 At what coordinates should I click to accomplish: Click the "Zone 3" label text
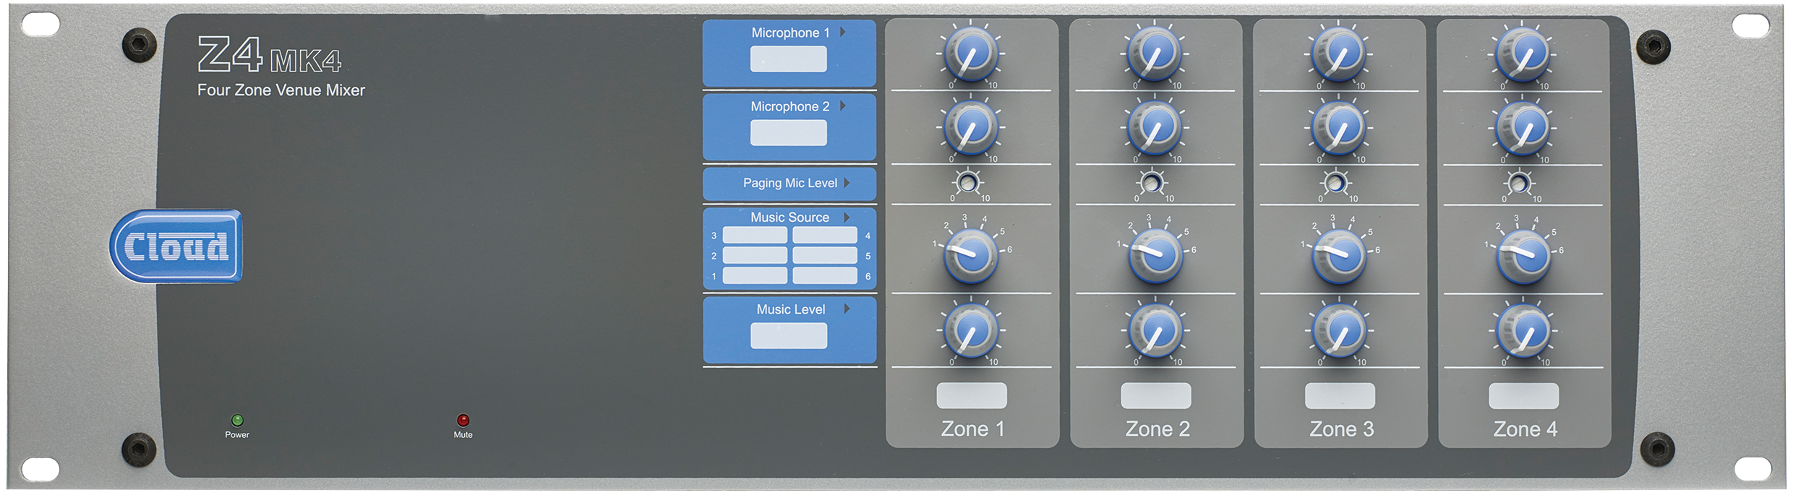[x=1342, y=429]
